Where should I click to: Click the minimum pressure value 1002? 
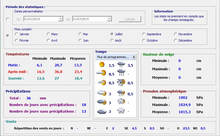(x=183, y=98)
